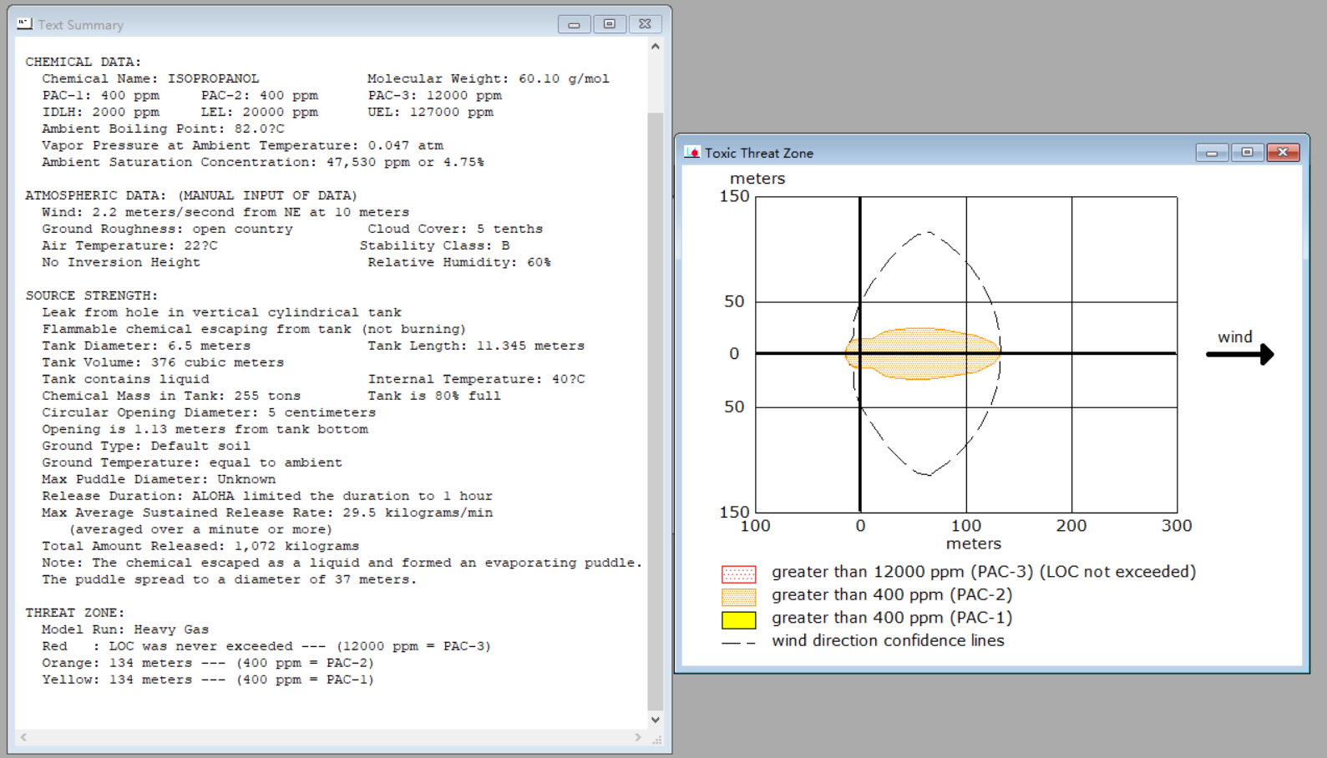Click 'Max Average Sustained Release Rate' line
The width and height of the screenshot is (1327, 758).
point(267,513)
